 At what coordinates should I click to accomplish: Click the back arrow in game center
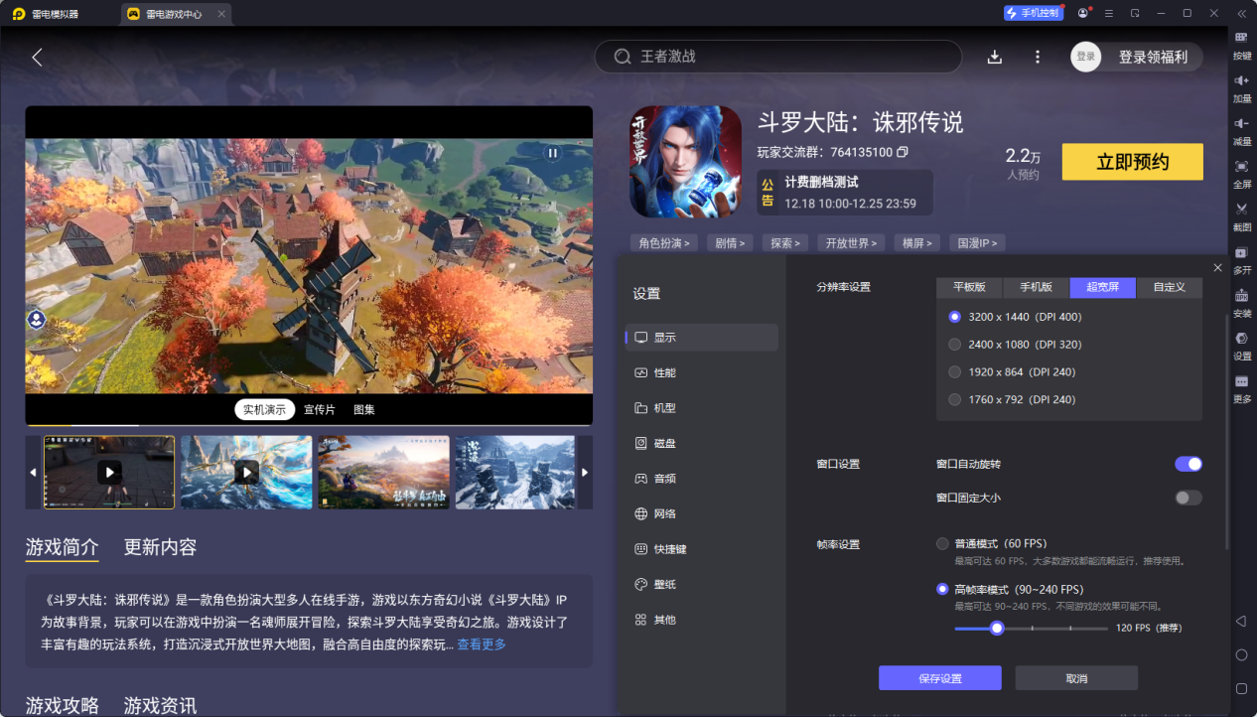coord(38,58)
